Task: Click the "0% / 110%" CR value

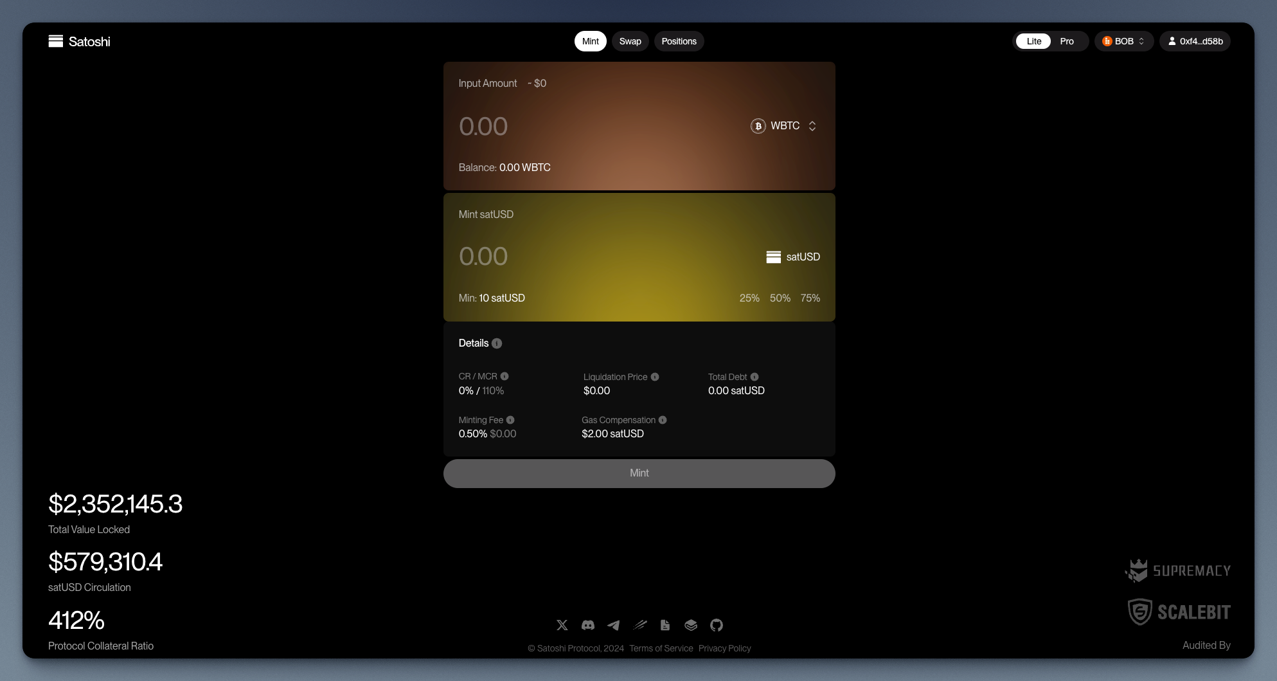Action: 481,391
